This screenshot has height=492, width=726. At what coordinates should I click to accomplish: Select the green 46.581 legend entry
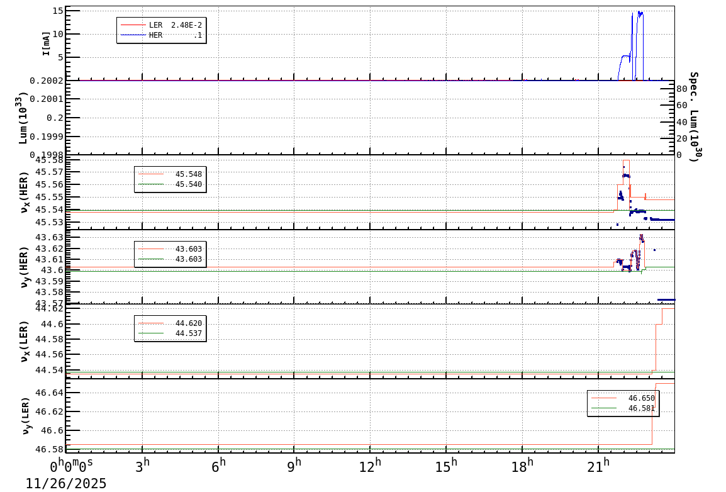623,408
